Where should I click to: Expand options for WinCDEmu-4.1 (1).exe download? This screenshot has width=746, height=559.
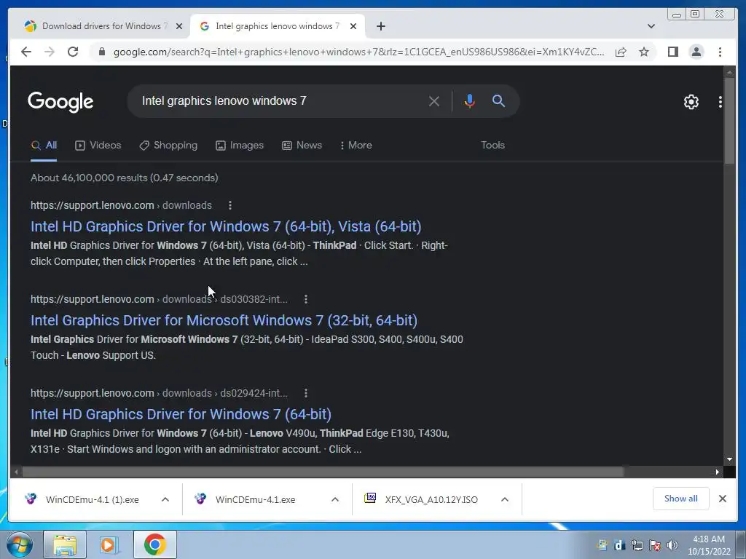(165, 499)
